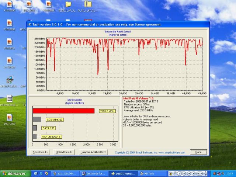Open the www.simplisoftware.com link
236x177 pixels.
[x=172, y=152]
